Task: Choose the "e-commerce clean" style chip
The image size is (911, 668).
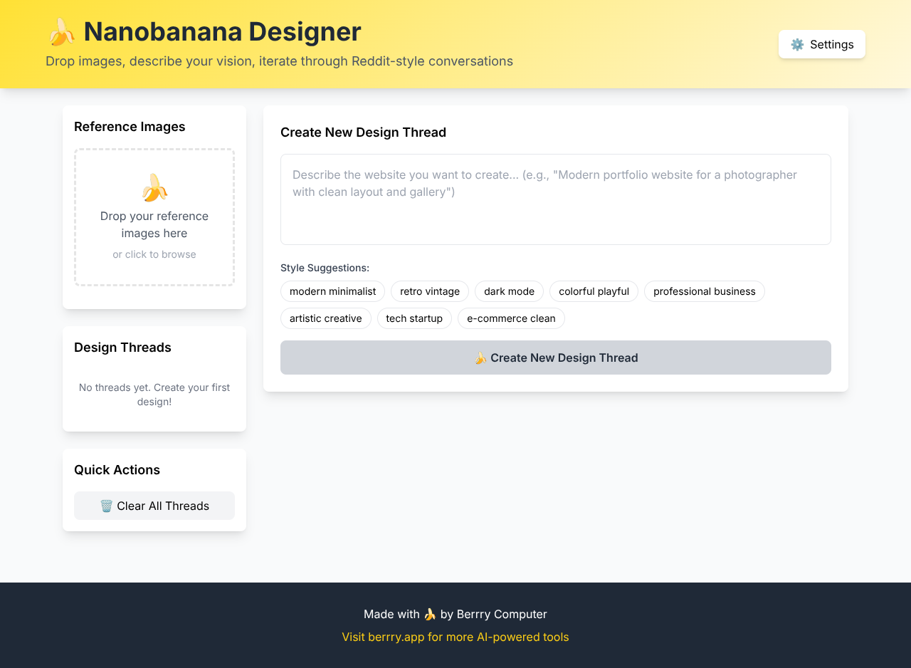Action: click(511, 318)
